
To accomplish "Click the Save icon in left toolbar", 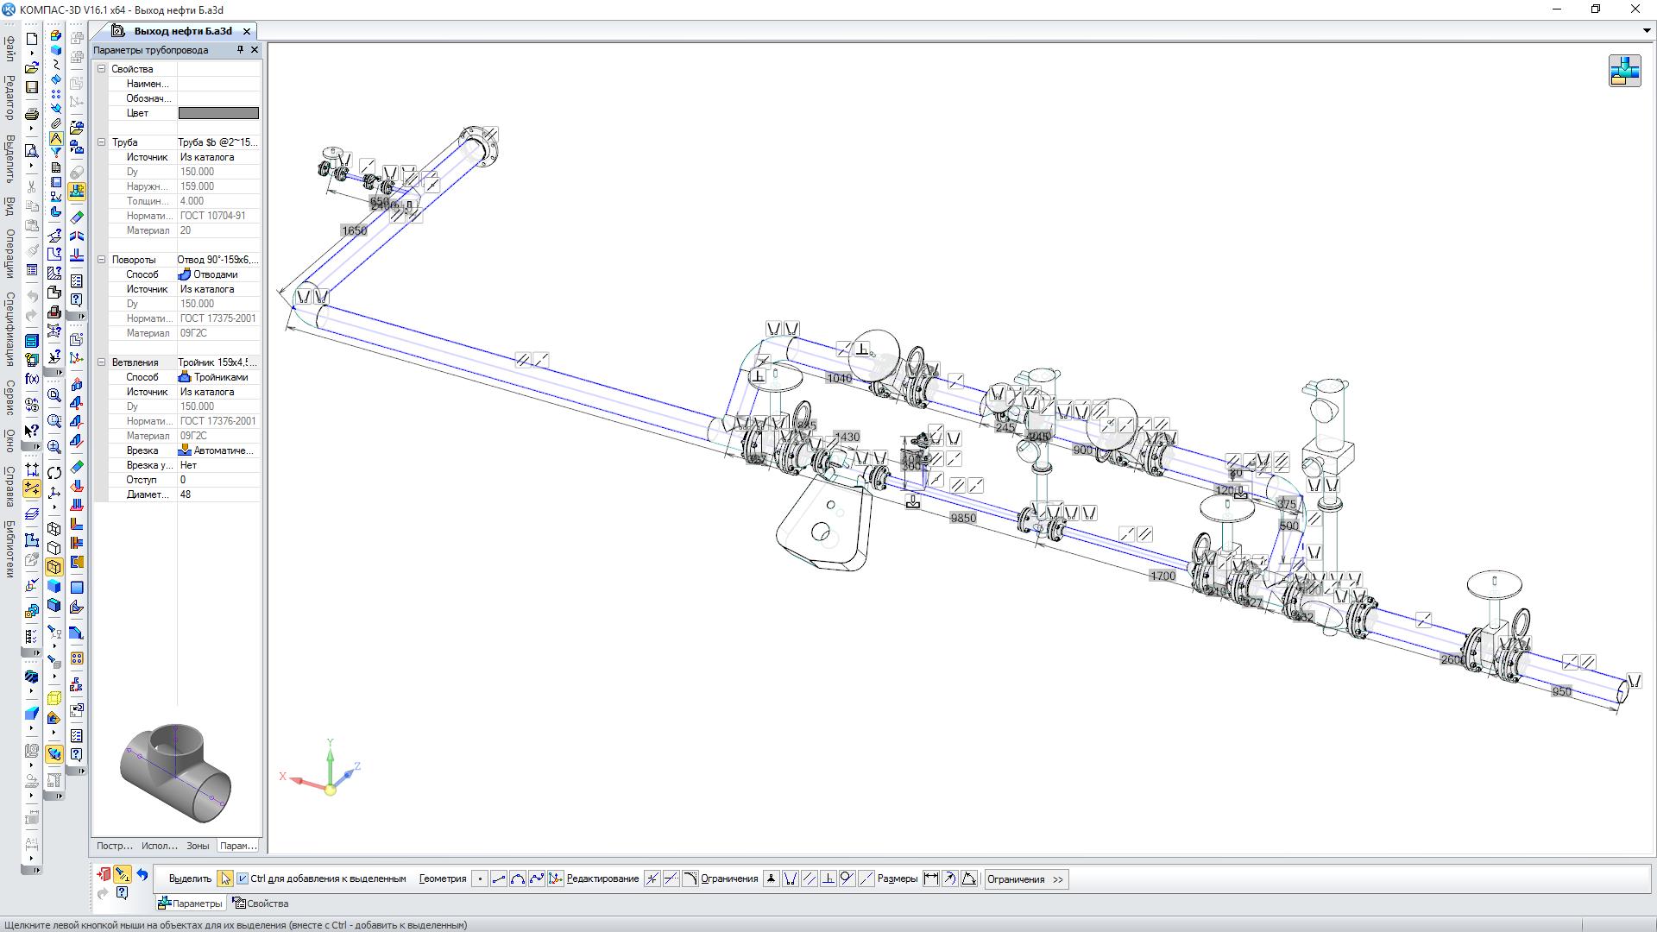I will click(x=32, y=87).
